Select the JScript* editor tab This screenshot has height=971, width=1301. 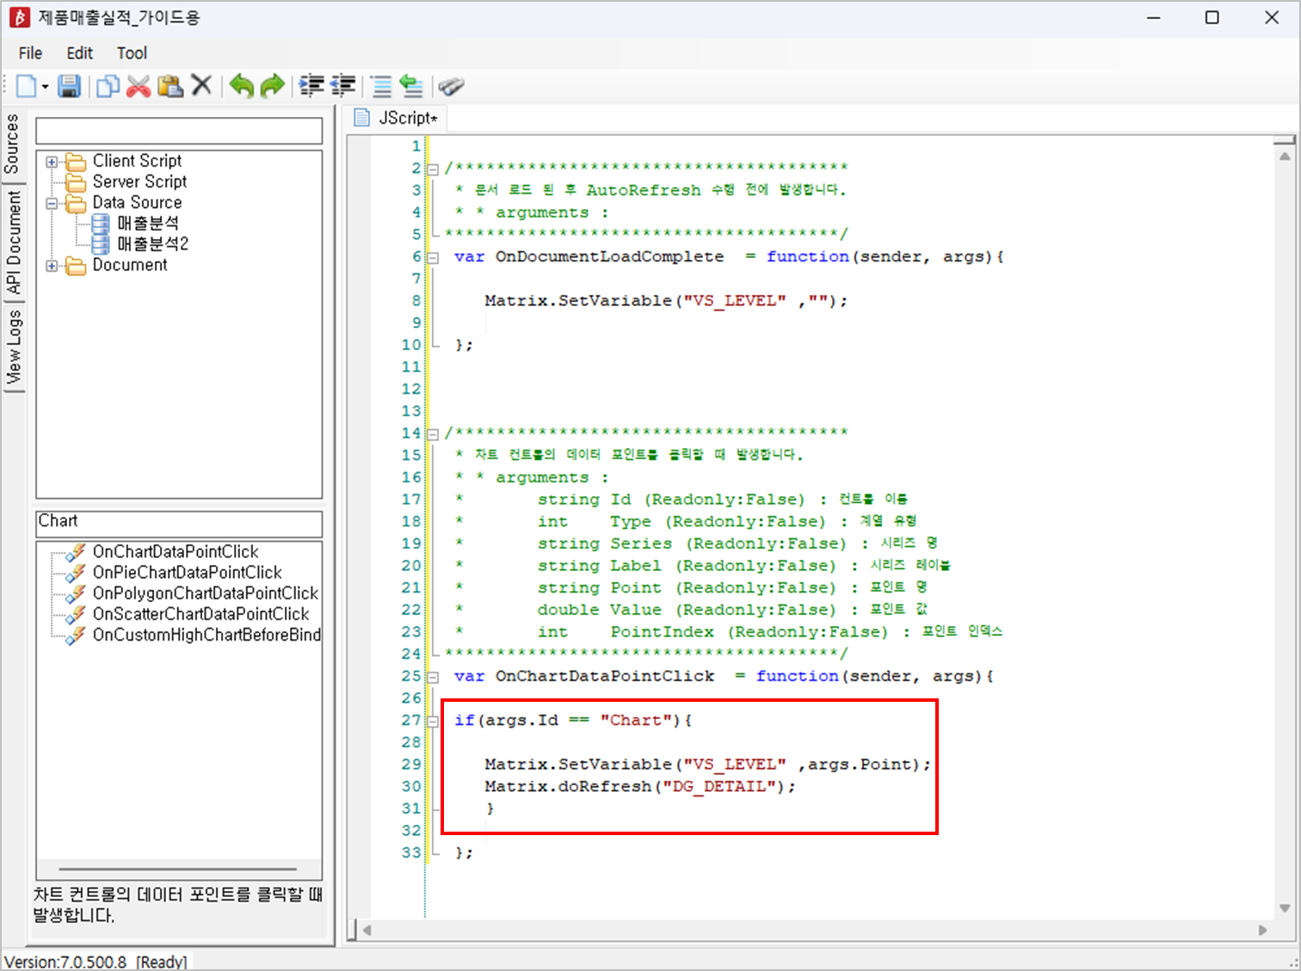pos(397,118)
